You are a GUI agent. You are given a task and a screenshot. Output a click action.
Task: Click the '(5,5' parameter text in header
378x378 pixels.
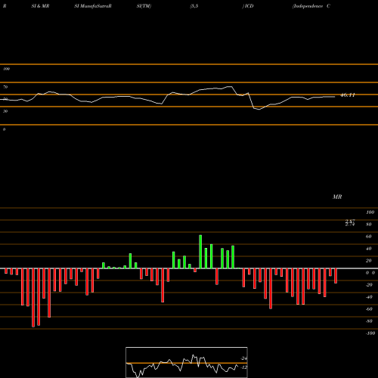point(194,6)
